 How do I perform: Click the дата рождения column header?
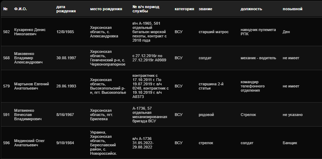click(66, 9)
